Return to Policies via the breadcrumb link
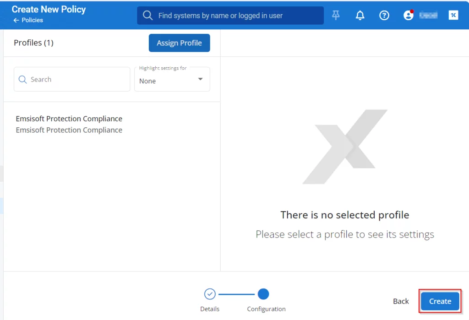 (32, 20)
